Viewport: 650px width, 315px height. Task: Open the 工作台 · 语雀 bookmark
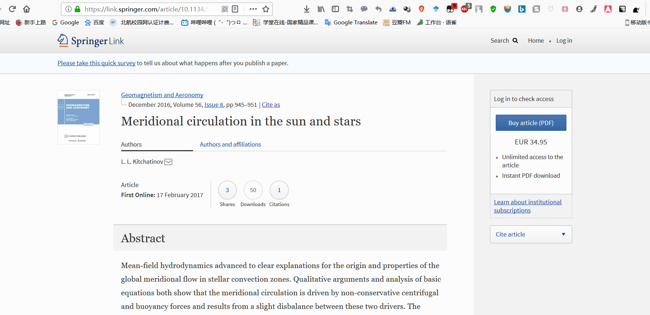(x=437, y=22)
